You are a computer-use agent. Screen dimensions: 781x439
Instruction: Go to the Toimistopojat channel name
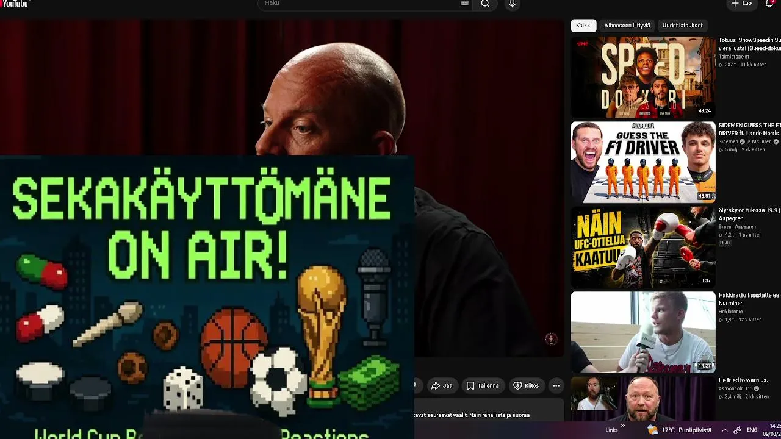pyautogui.click(x=733, y=57)
